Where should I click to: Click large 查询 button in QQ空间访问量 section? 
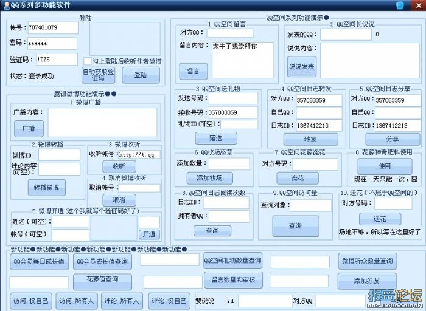[296, 226]
